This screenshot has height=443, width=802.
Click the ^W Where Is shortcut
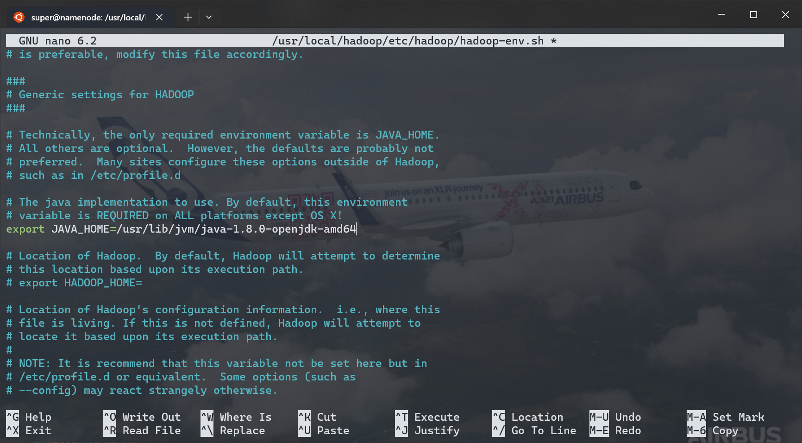point(236,417)
